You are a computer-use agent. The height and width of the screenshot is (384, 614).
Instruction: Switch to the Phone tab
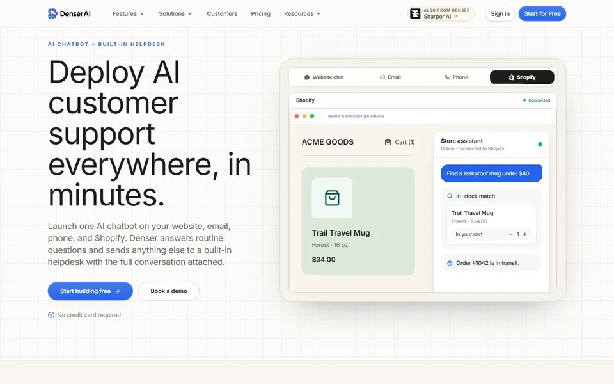[456, 77]
